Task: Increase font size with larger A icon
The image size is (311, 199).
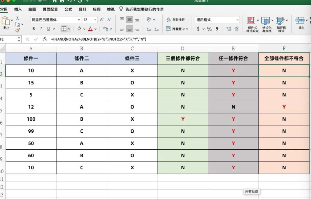Action: point(102,20)
